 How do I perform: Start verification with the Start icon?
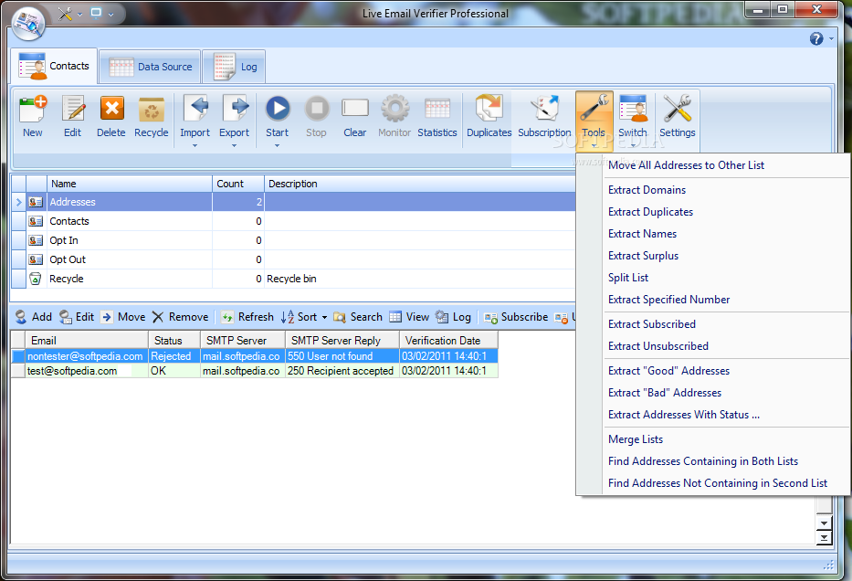[x=278, y=109]
